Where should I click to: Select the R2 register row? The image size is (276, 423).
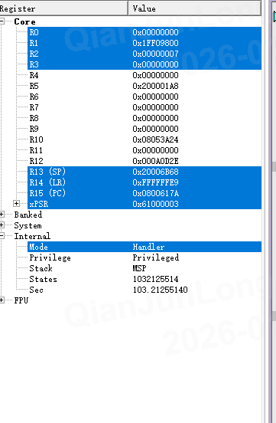point(144,54)
